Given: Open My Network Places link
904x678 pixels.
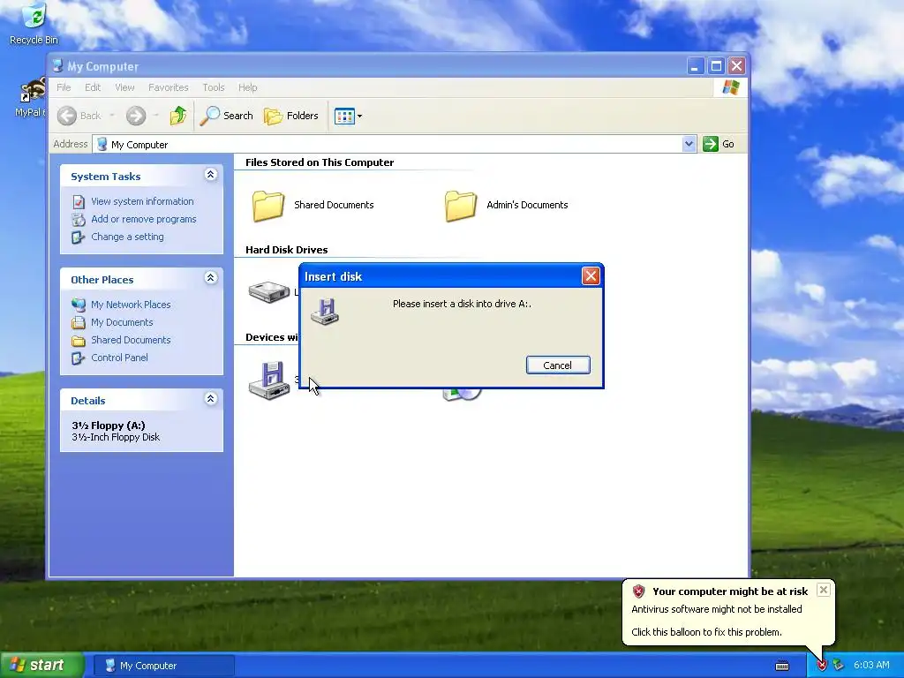Looking at the screenshot, I should [131, 305].
